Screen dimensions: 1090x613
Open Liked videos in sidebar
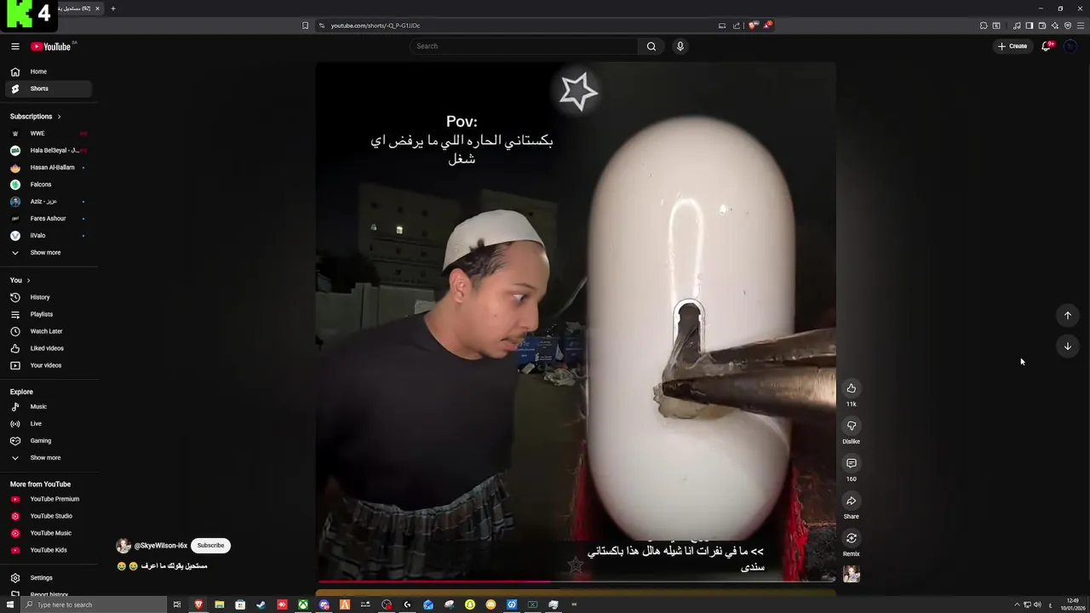pos(49,348)
